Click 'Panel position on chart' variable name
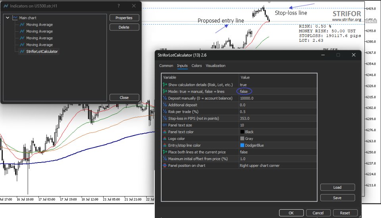 [187, 166]
